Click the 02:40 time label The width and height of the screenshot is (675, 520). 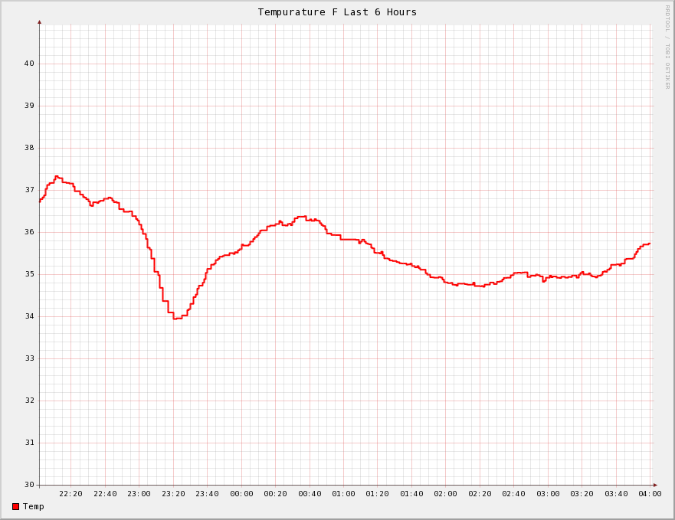(x=514, y=494)
